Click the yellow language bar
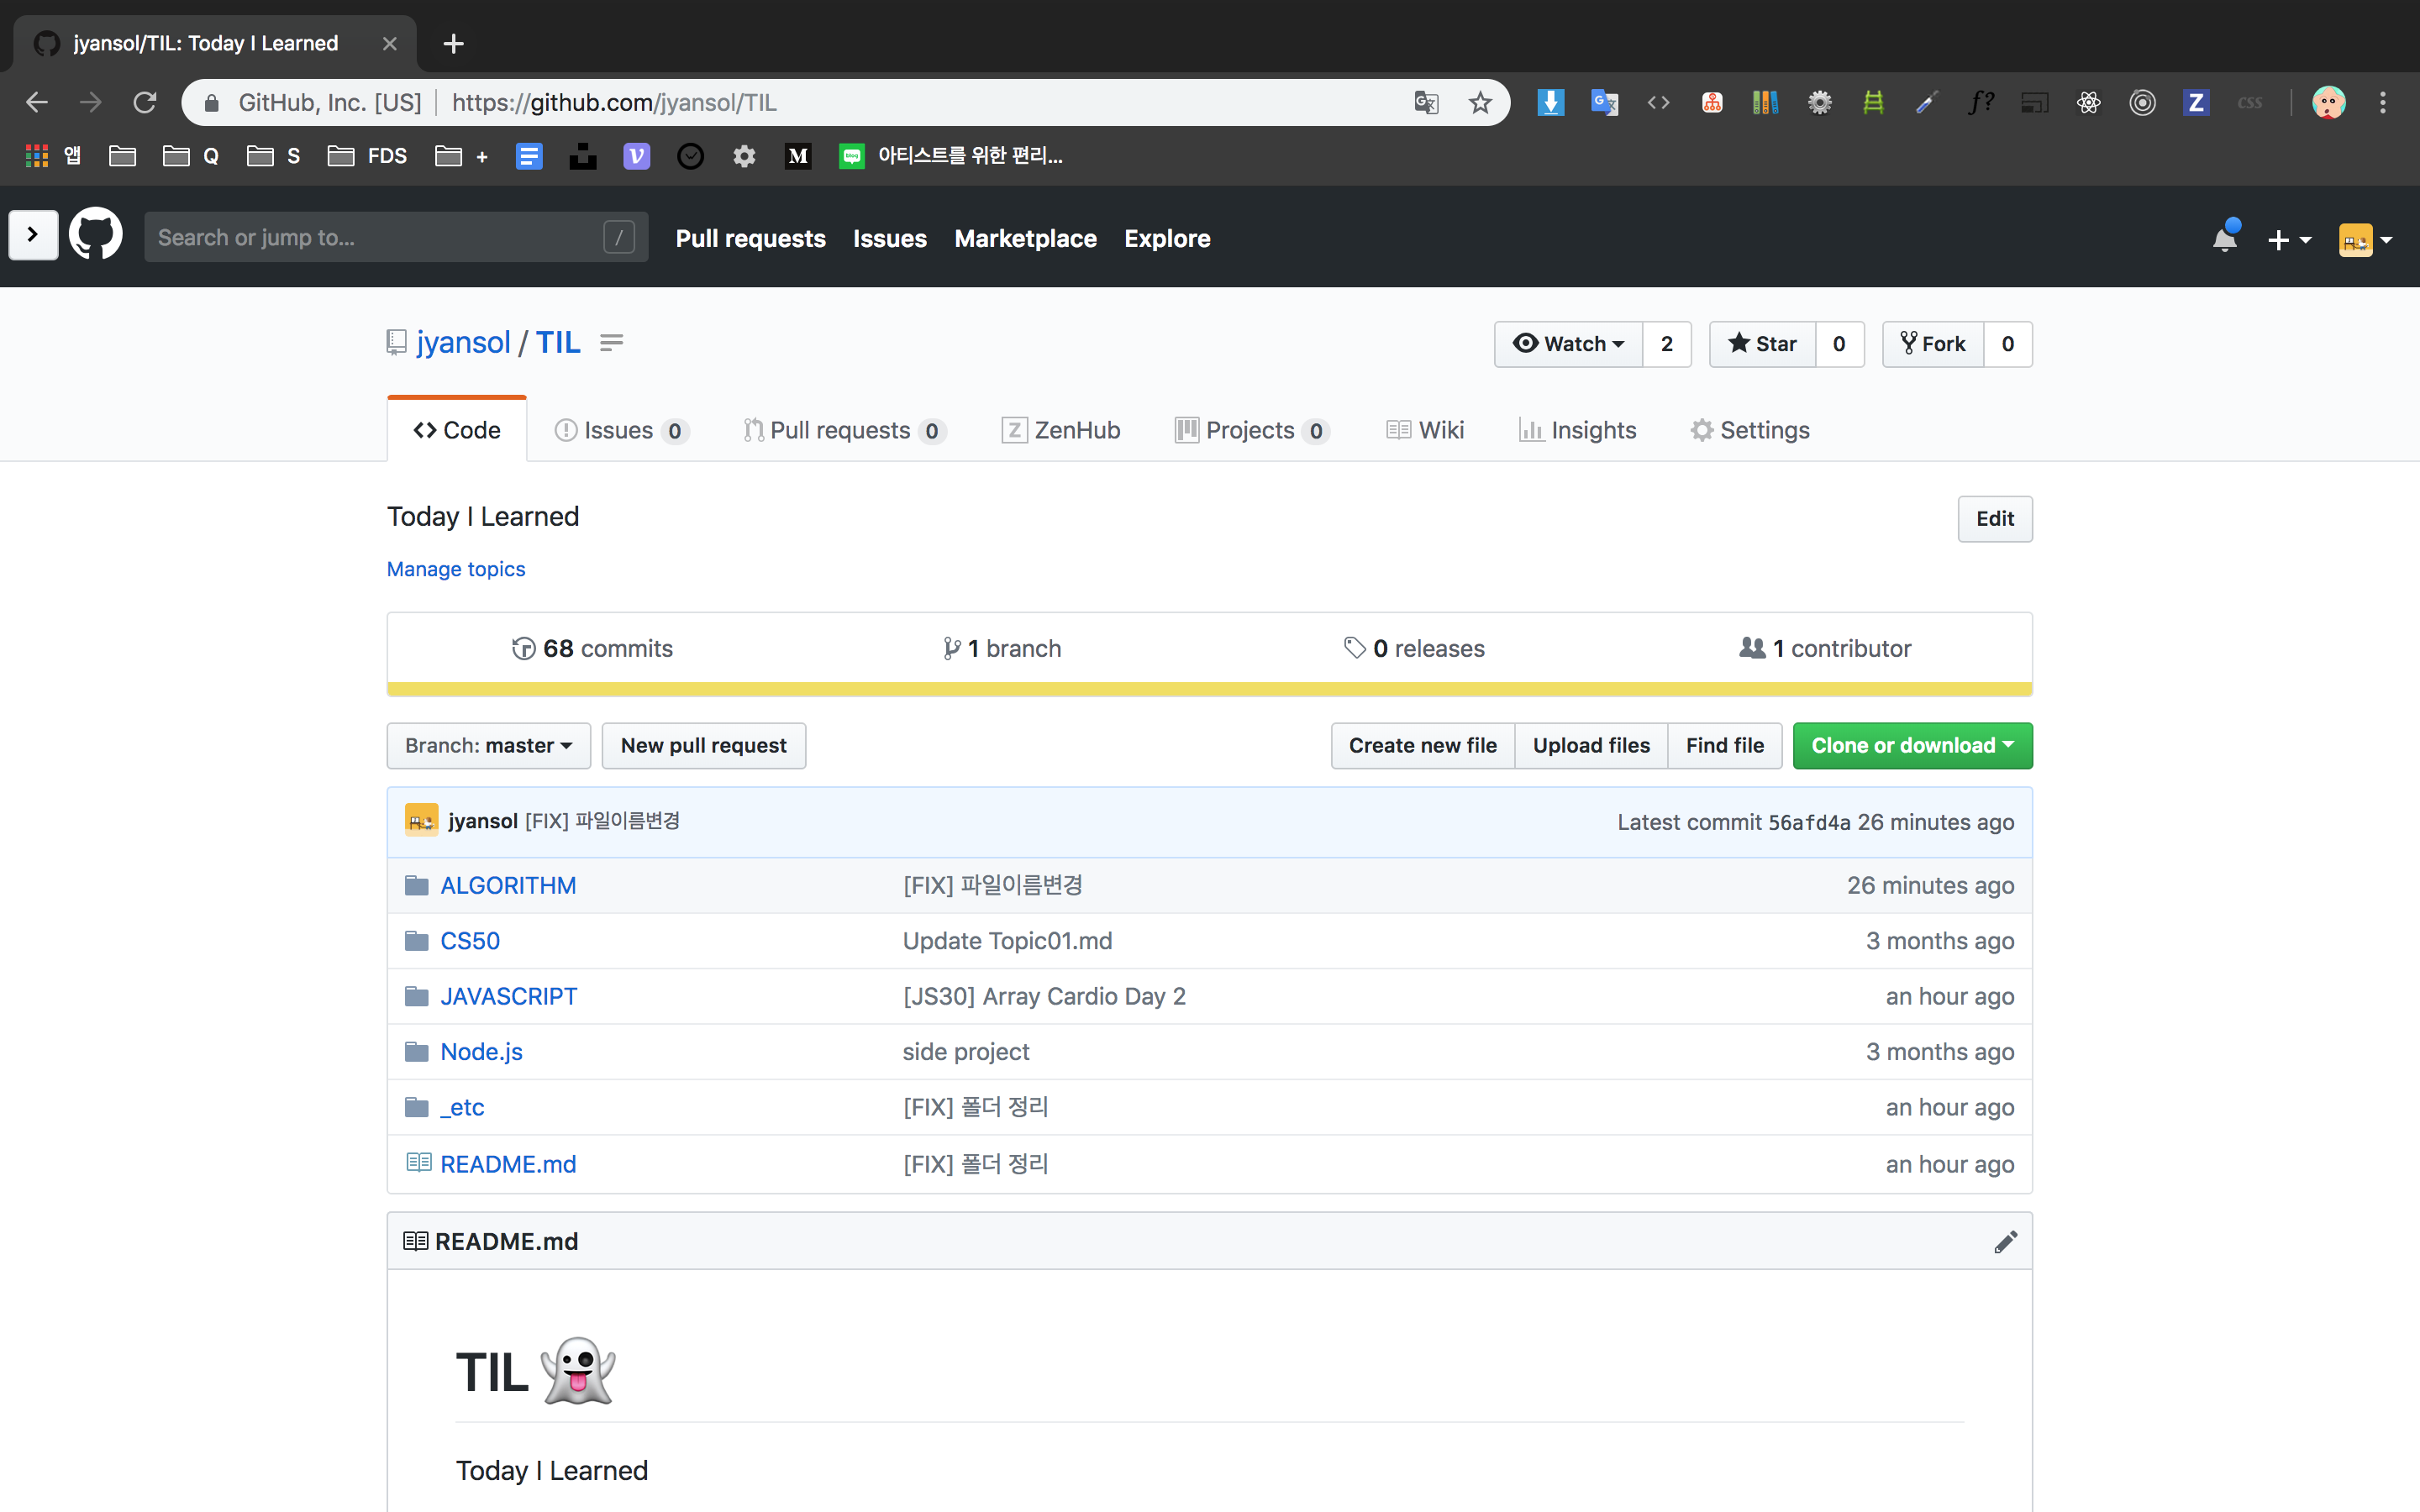This screenshot has width=2420, height=1512. [1210, 689]
